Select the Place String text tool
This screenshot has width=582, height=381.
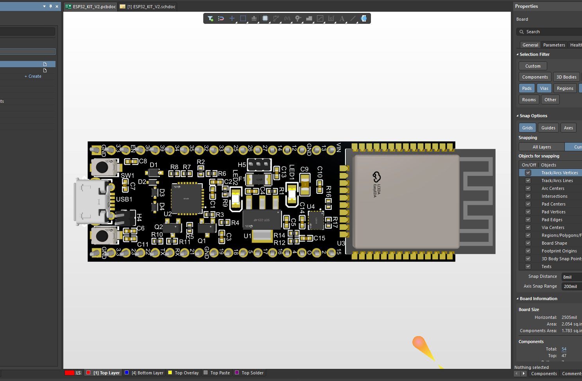tap(342, 18)
